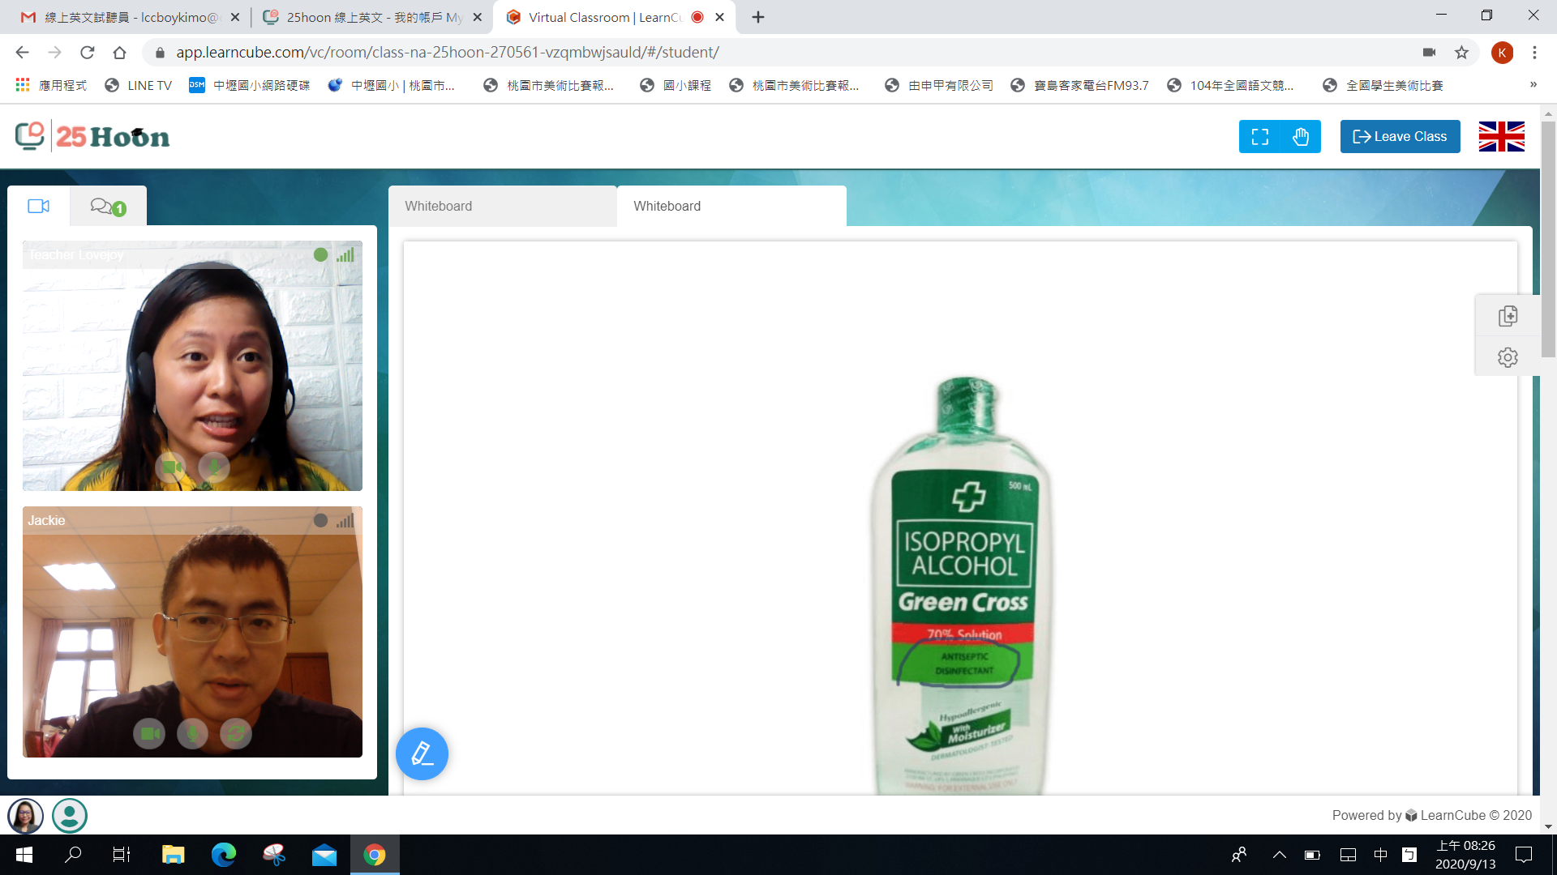The image size is (1557, 875).
Task: Click the add page icon on right panel
Action: pos(1508,316)
